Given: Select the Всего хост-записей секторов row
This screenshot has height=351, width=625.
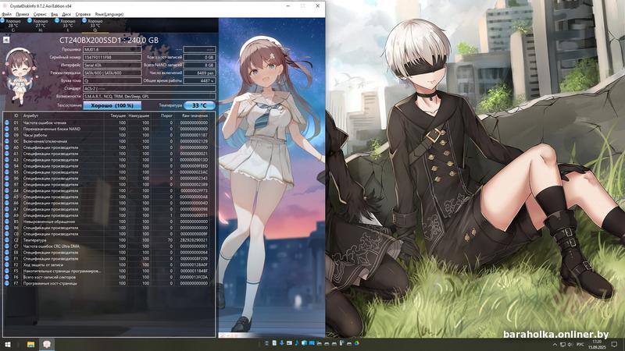Looking at the screenshot, I should [109, 277].
